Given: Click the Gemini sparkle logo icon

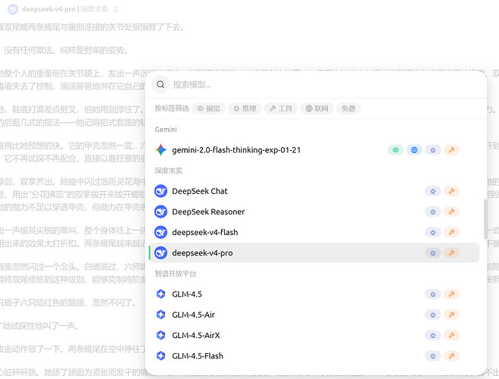Looking at the screenshot, I should click(x=161, y=150).
